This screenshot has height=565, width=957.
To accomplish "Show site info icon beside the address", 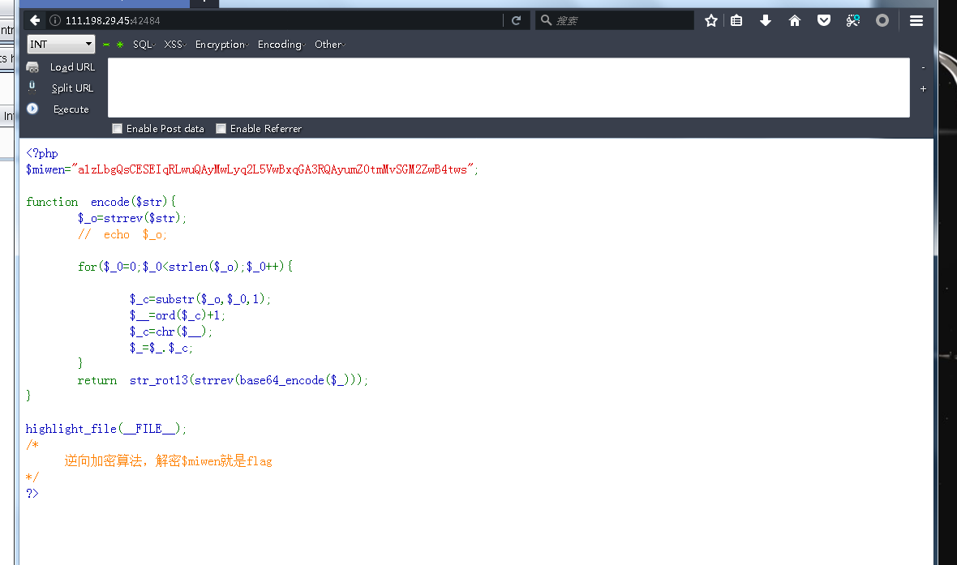I will coord(55,20).
